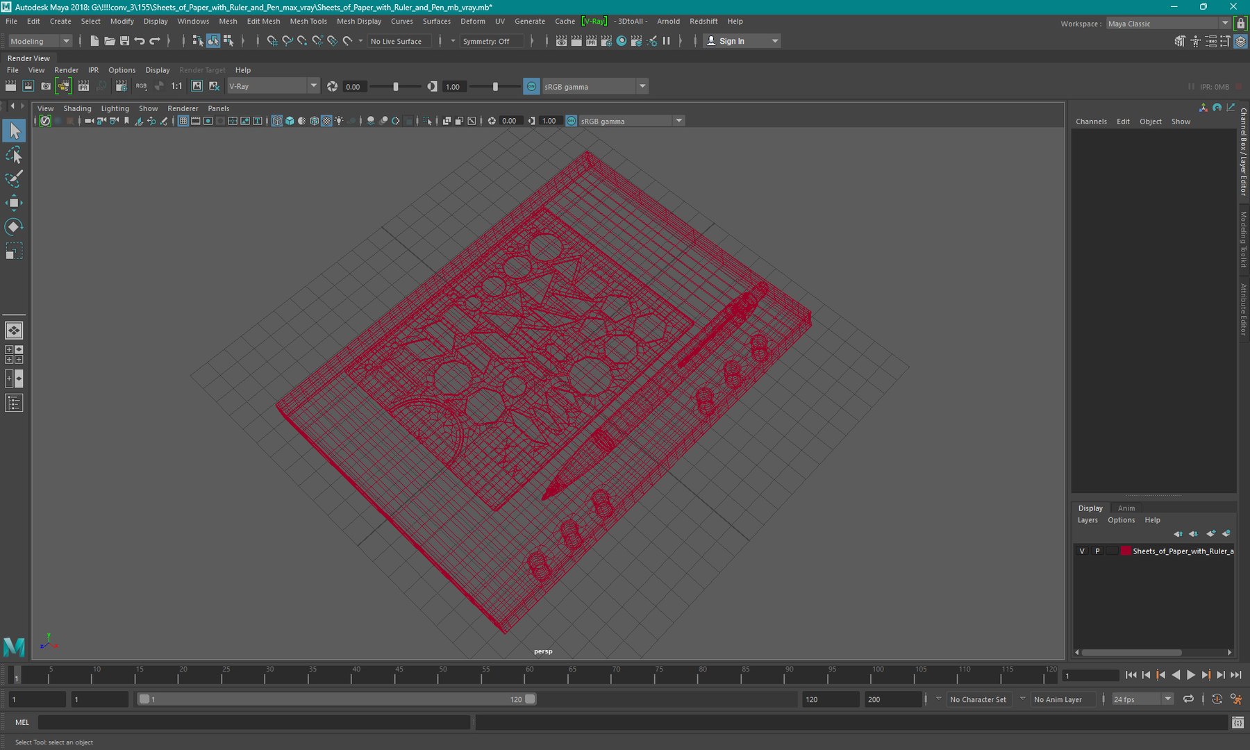Image resolution: width=1250 pixels, height=750 pixels.
Task: Open the Outliner layout icon in sidebar
Action: point(14,403)
